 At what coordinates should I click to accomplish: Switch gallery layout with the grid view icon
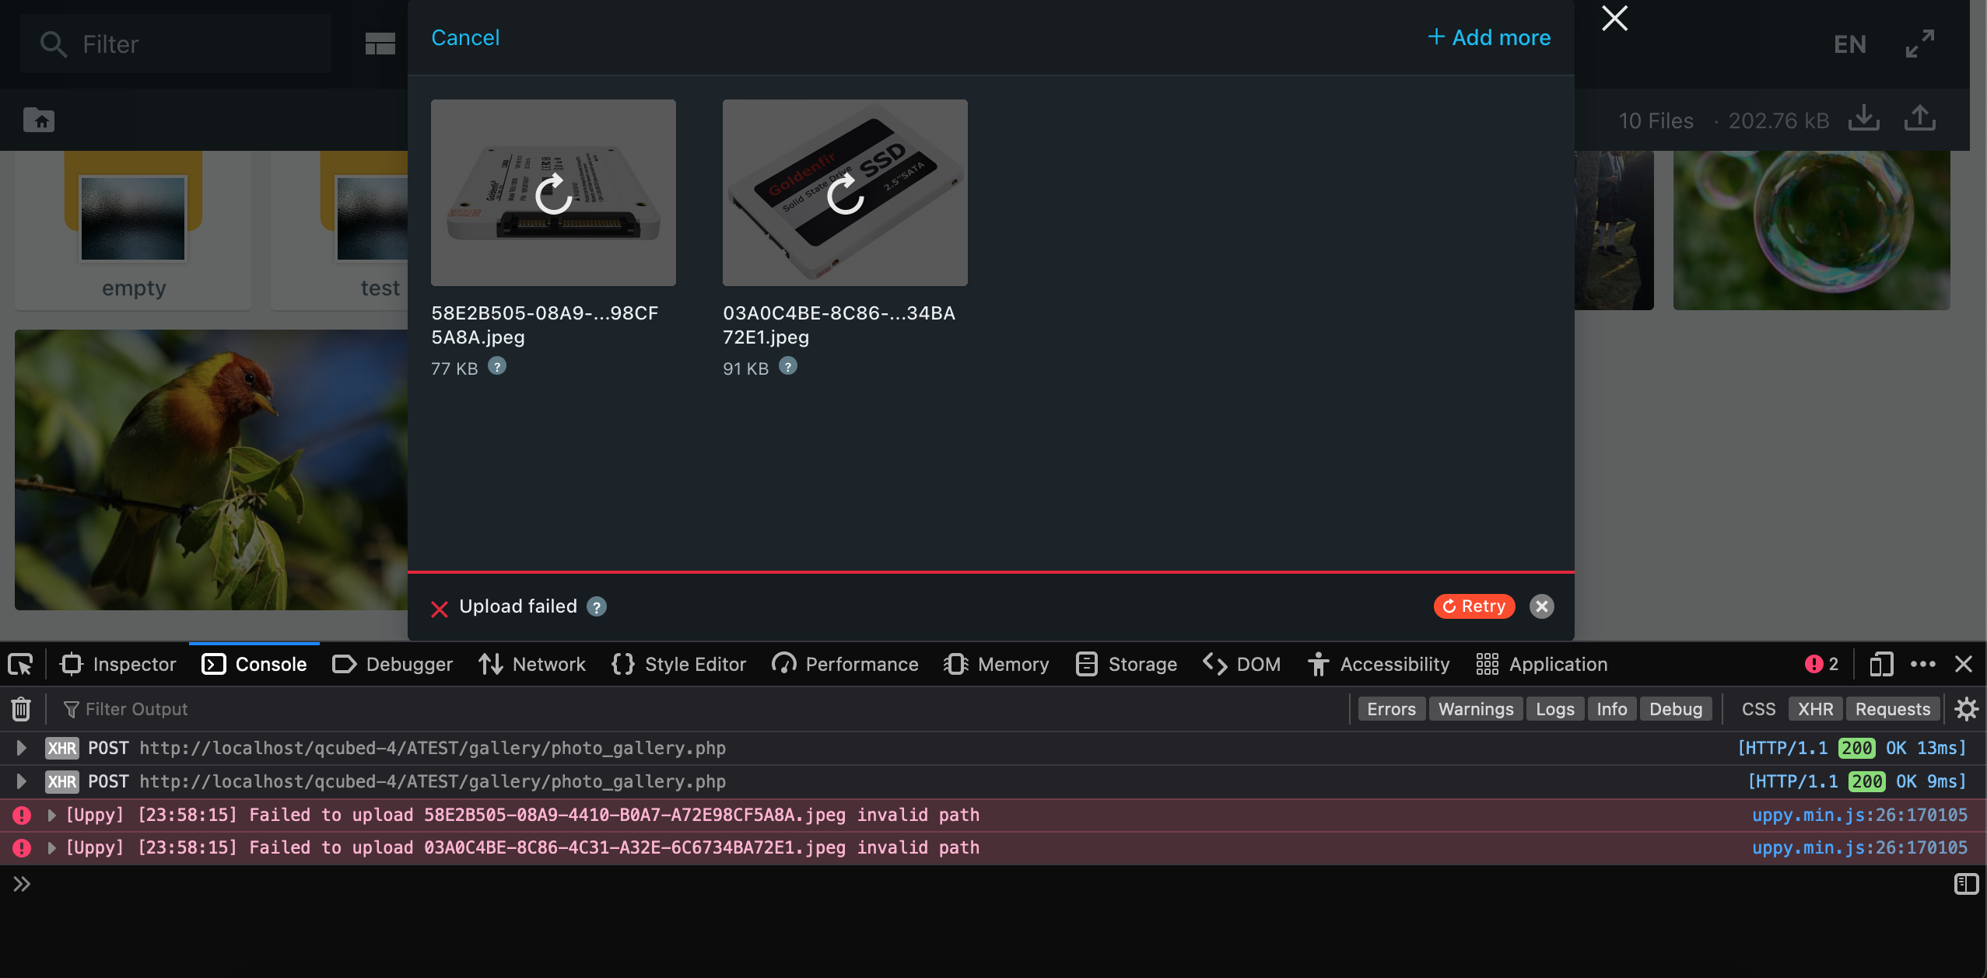click(380, 44)
